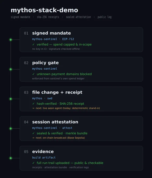The image size is (152, 178).
Task: Open the build artifact label
Action: point(44,158)
